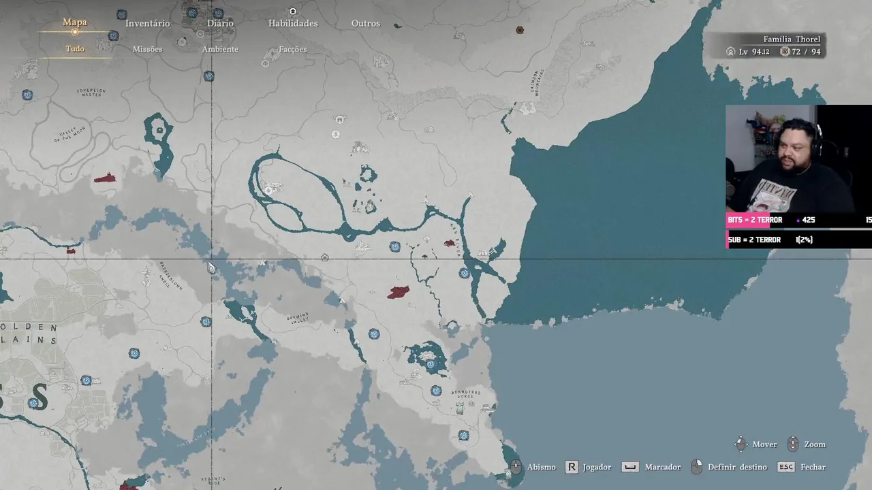This screenshot has width=872, height=490.
Task: Click the pentagon marker on the horizontal crosshair
Action: (x=325, y=258)
